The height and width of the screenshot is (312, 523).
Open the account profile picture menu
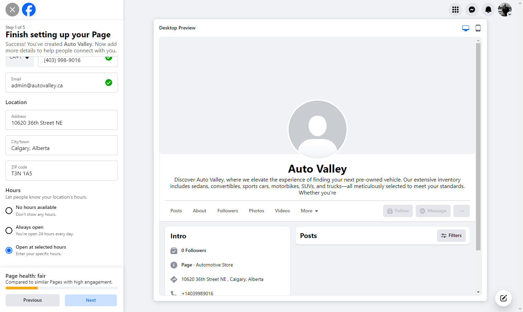505,10
